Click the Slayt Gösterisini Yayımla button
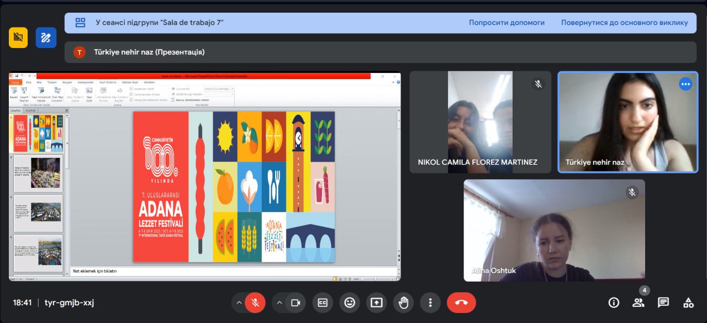This screenshot has height=323, width=707. [x=41, y=94]
